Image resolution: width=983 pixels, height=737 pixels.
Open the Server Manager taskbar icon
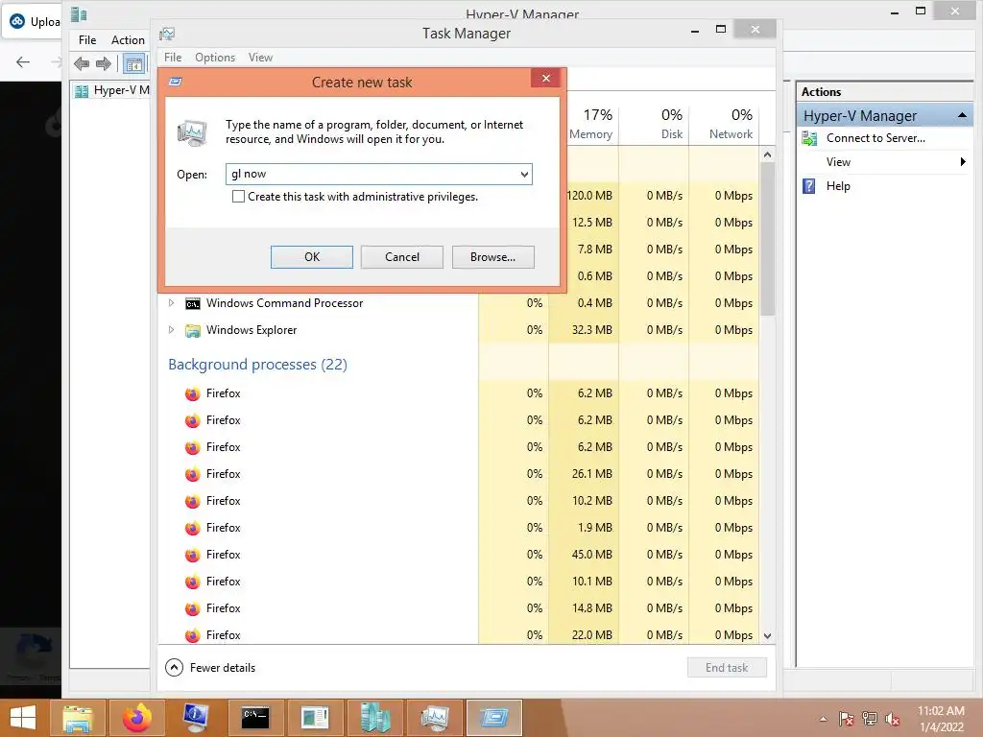click(x=315, y=718)
